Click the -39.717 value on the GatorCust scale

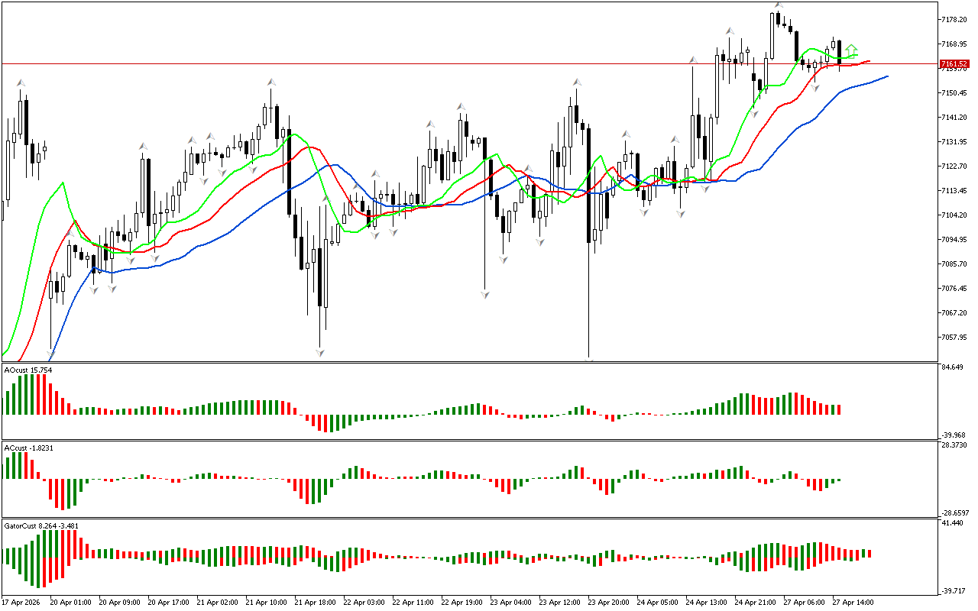pyautogui.click(x=954, y=590)
